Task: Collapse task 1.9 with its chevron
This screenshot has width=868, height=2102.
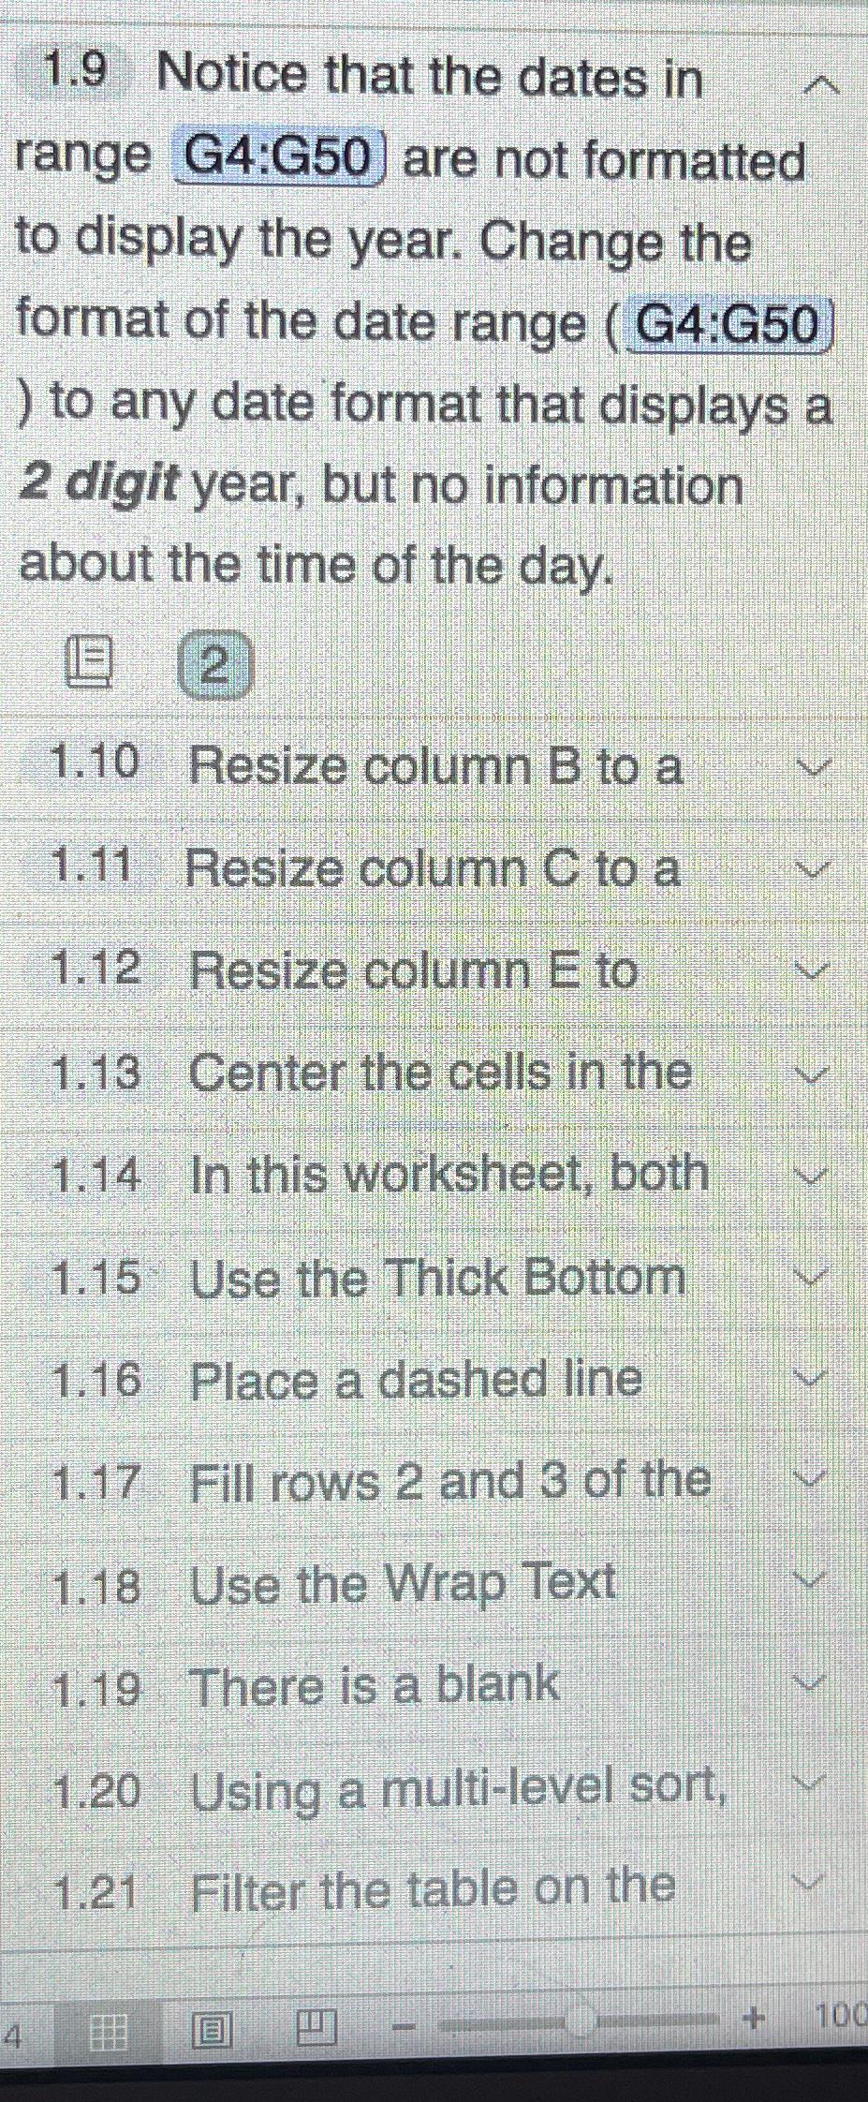Action: [x=820, y=84]
